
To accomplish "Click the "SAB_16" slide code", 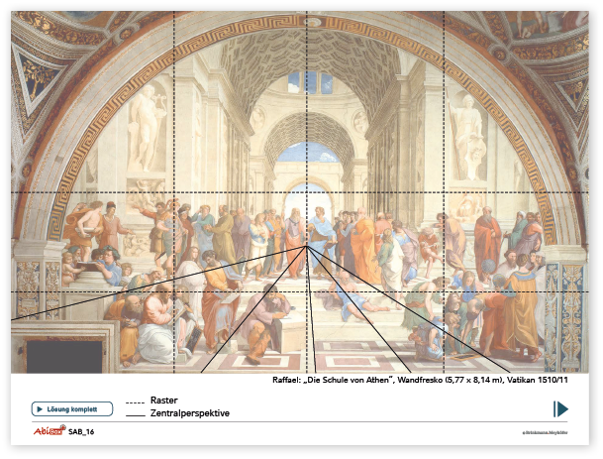I will coord(81,431).
